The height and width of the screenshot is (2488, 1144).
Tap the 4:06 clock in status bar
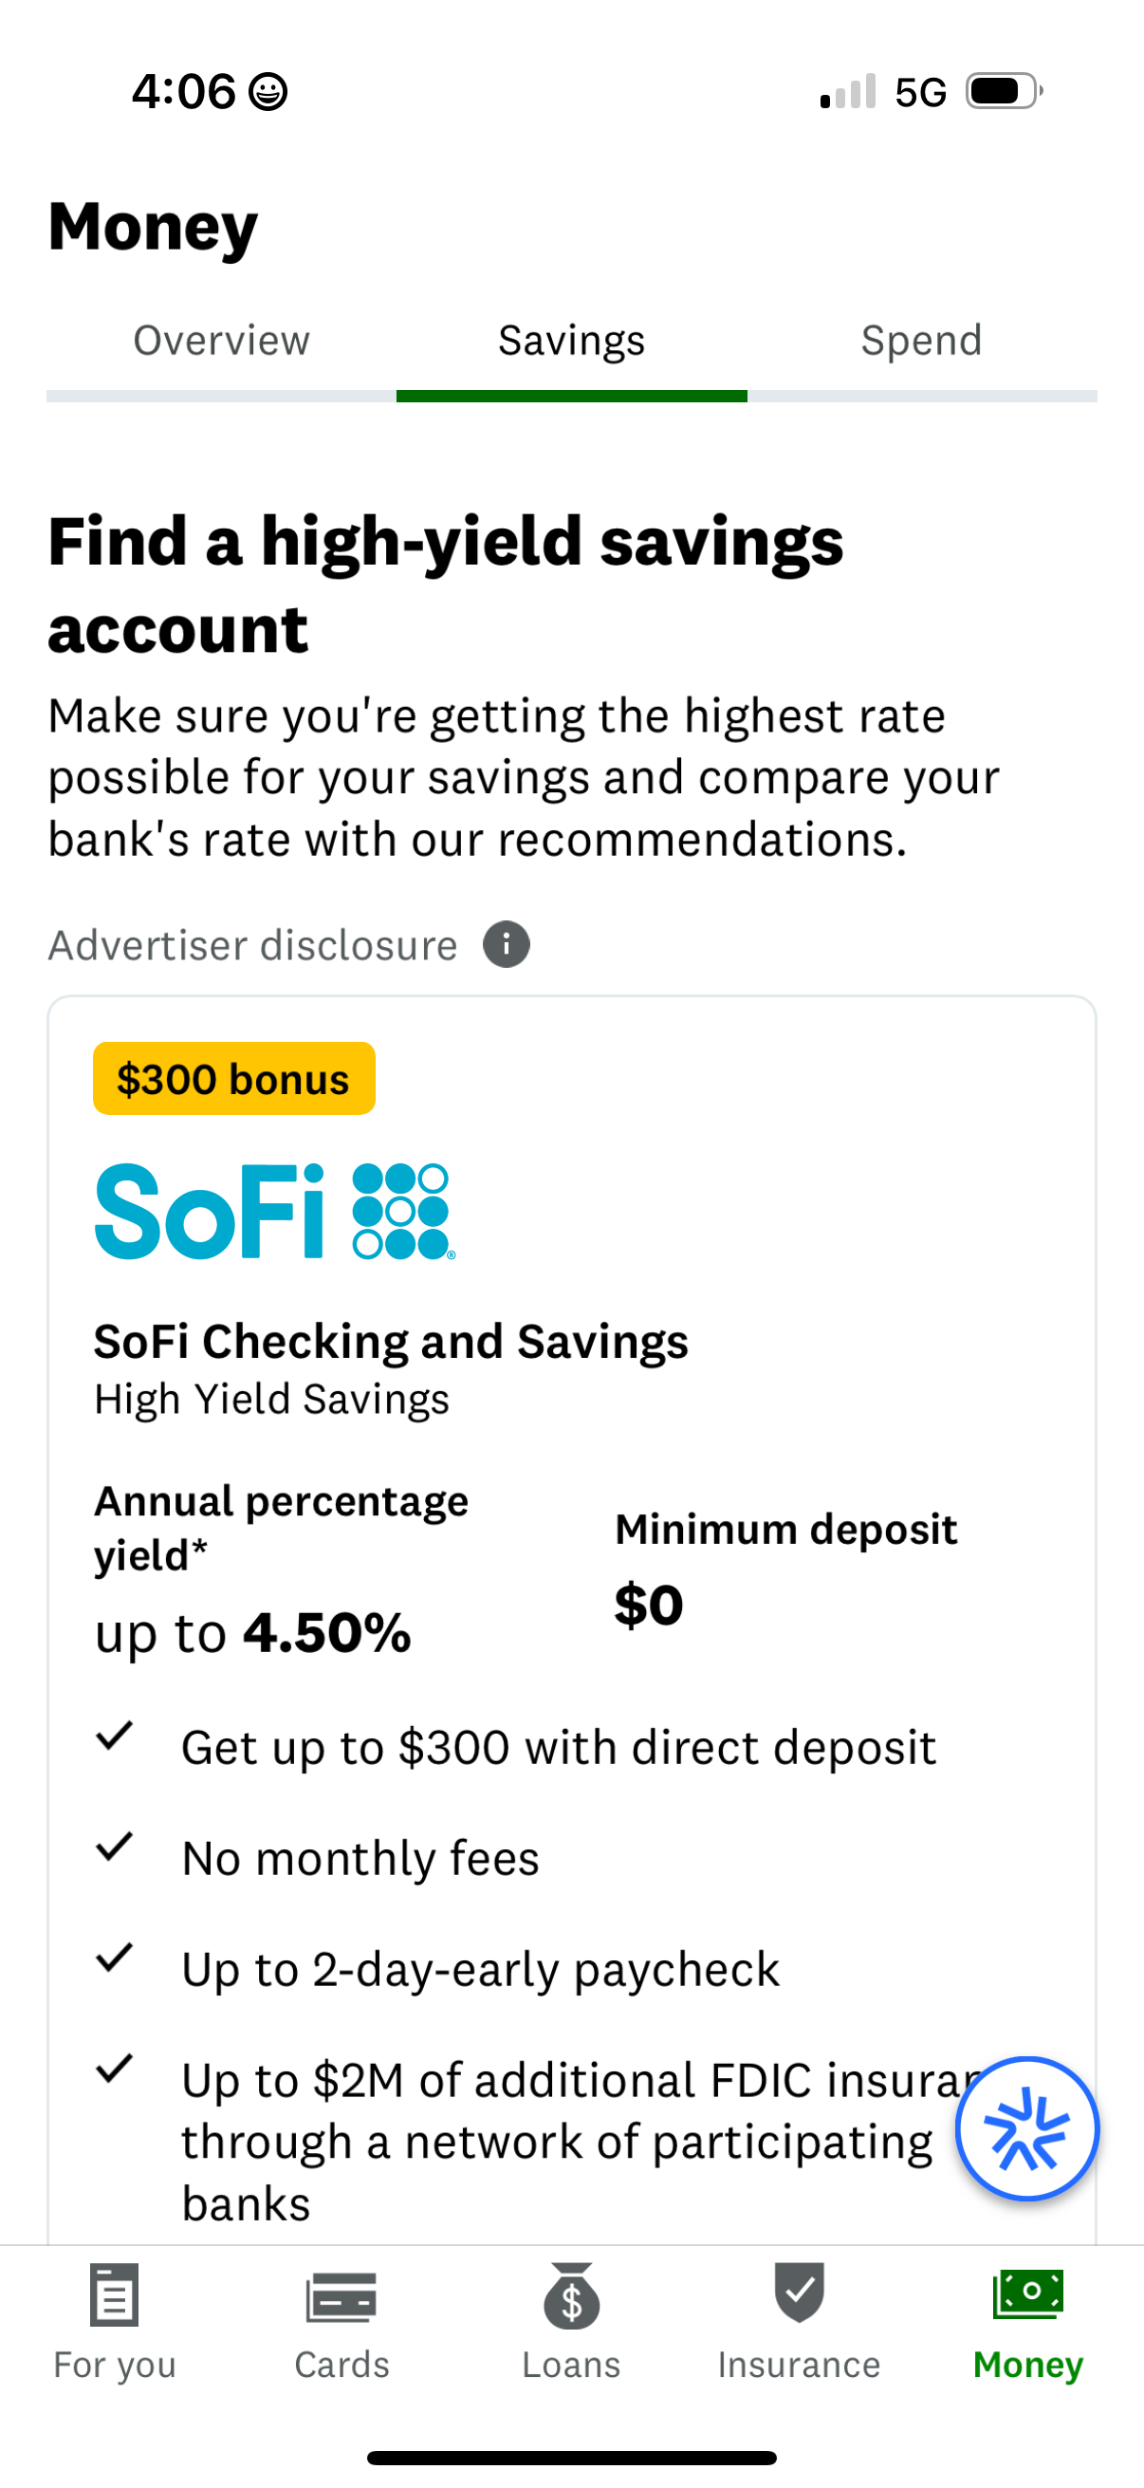pos(185,90)
